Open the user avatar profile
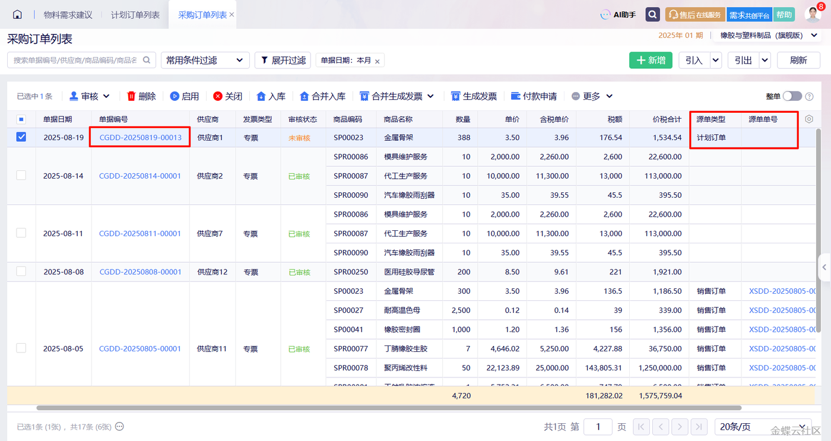Screen dimensions: 831x441 (813, 14)
